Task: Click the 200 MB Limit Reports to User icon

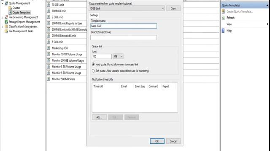Action: tap(49, 23)
